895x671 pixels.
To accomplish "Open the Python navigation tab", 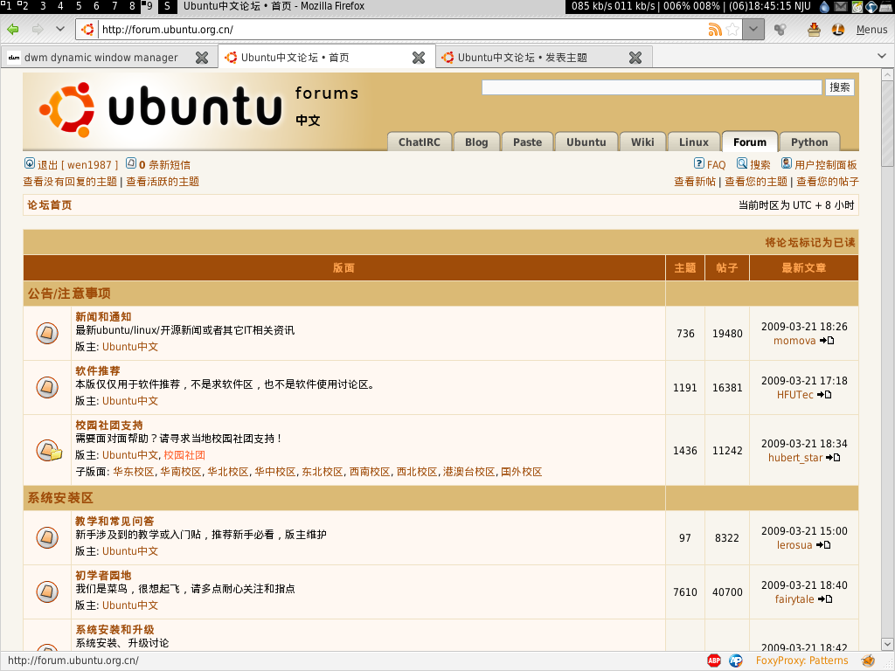I will pyautogui.click(x=808, y=142).
